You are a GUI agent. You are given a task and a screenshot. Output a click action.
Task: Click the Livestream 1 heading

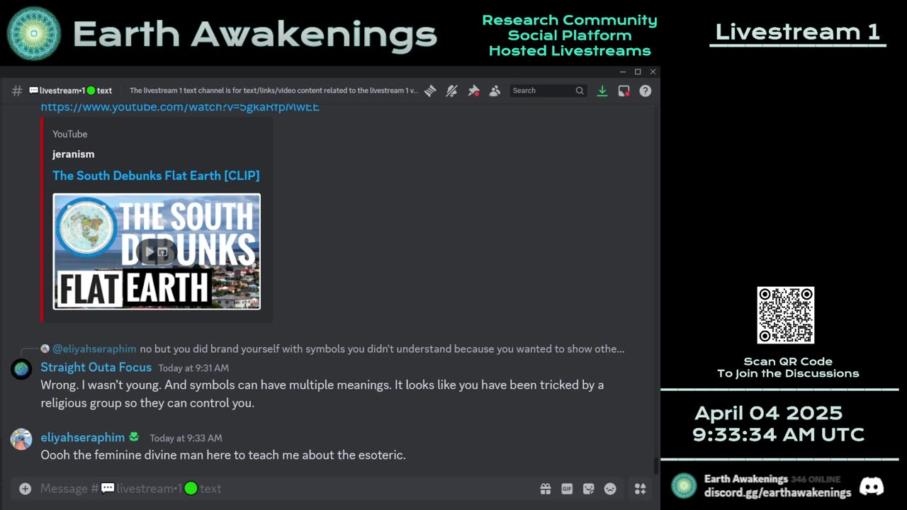(797, 32)
